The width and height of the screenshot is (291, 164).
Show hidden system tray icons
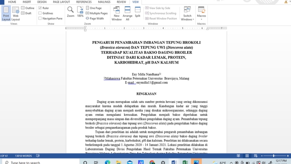231,162
